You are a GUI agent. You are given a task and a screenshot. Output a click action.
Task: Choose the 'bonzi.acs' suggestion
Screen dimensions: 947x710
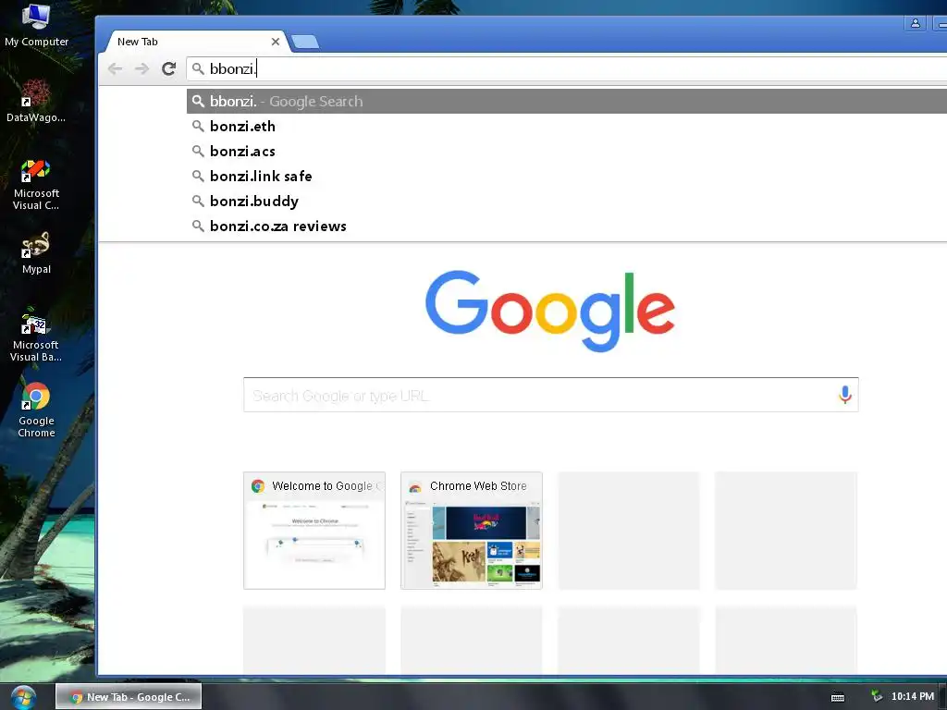tap(567, 151)
